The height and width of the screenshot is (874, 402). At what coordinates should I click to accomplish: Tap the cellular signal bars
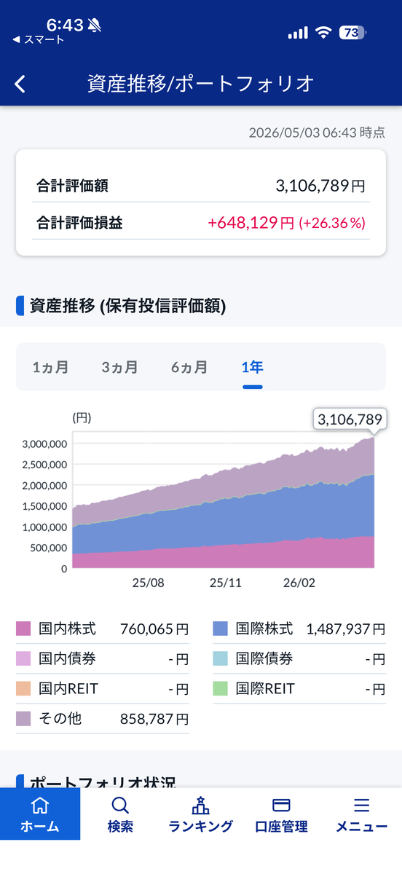point(298,33)
